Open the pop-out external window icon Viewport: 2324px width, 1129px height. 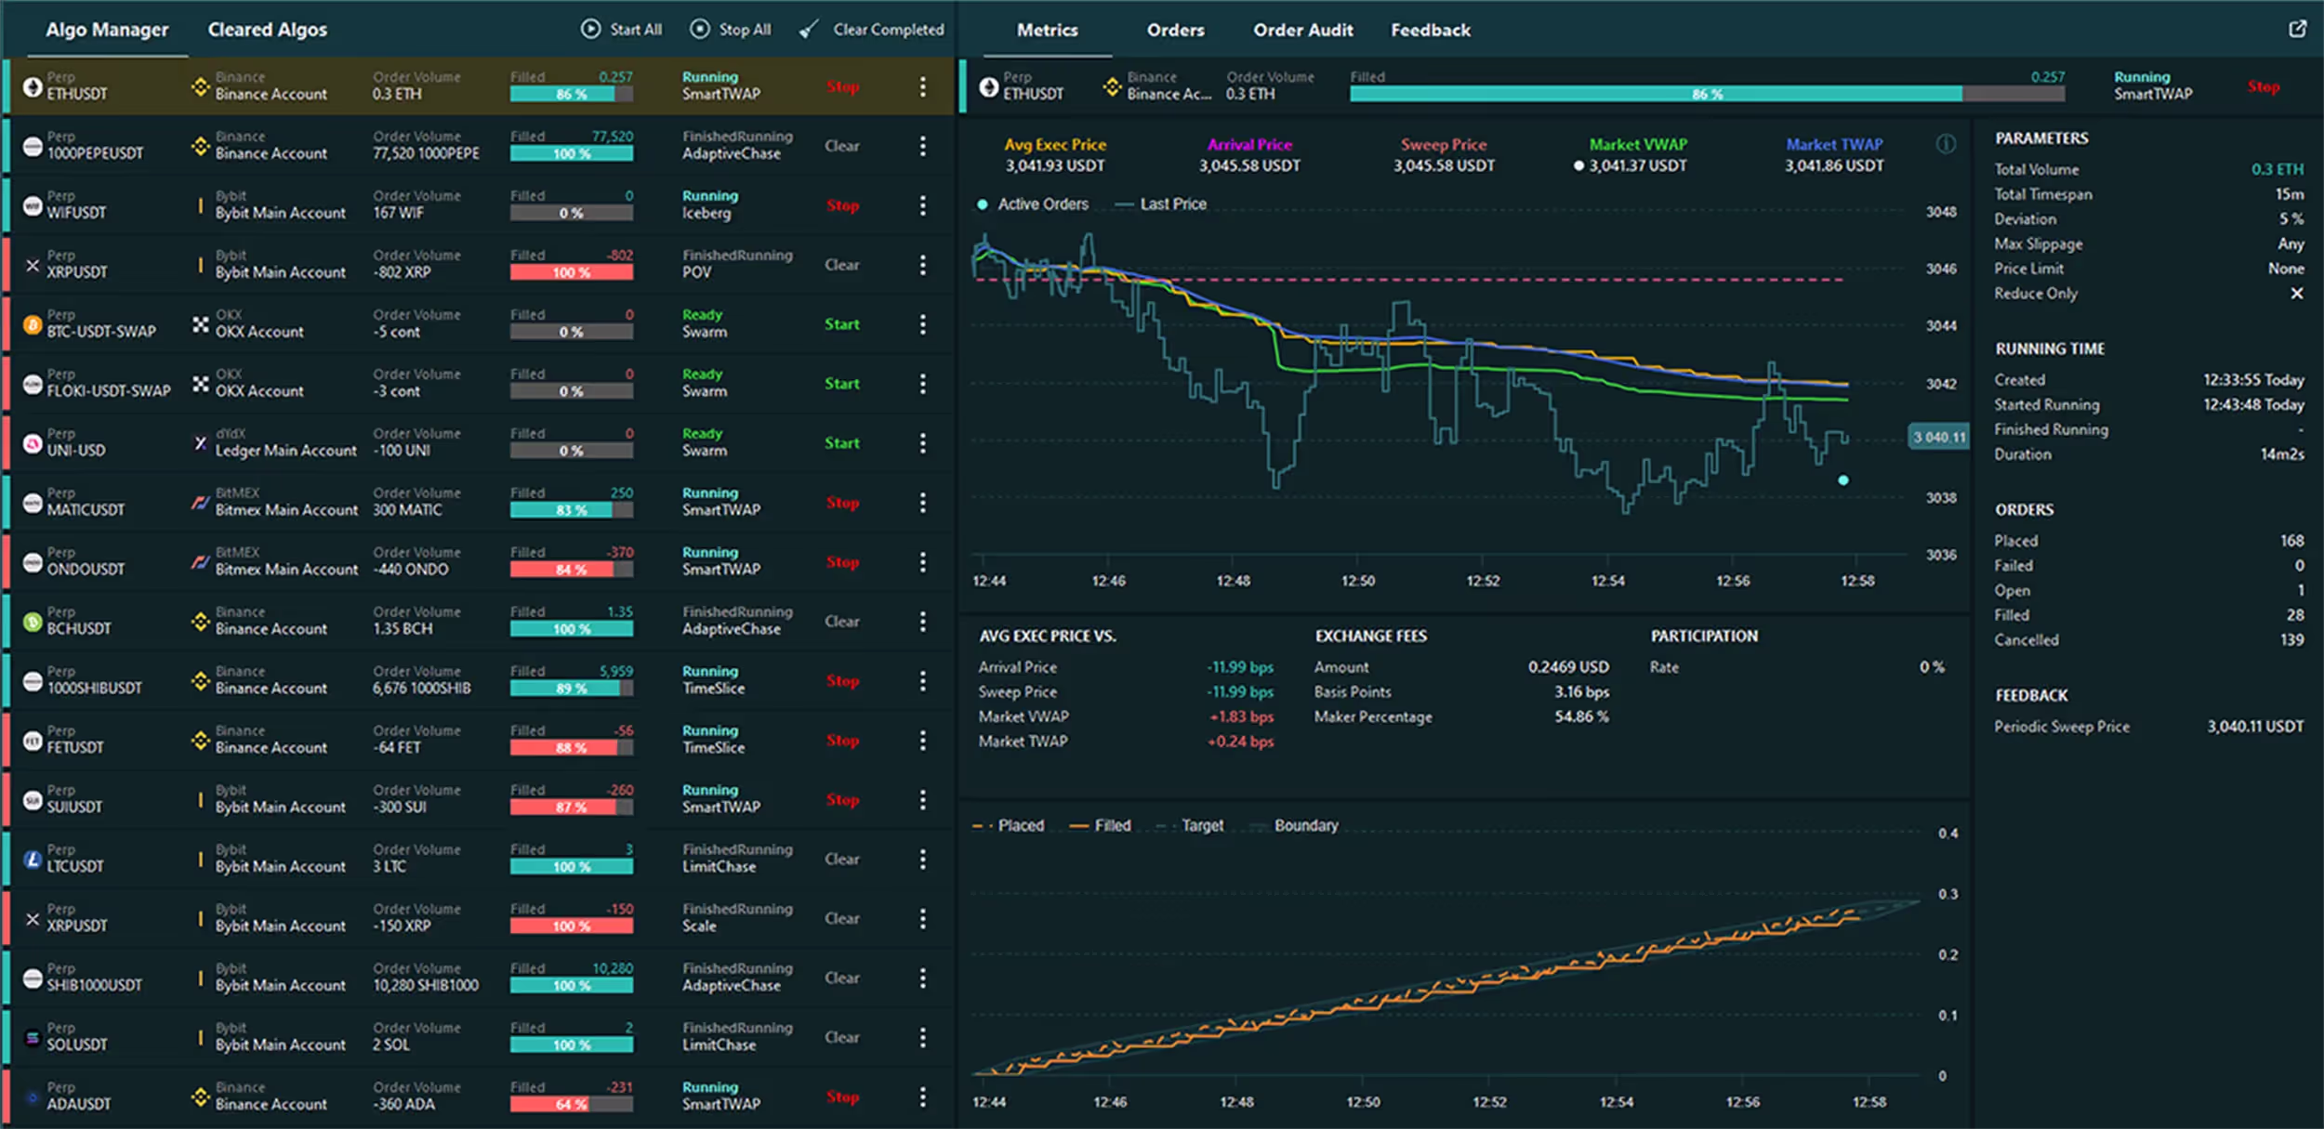tap(2297, 29)
